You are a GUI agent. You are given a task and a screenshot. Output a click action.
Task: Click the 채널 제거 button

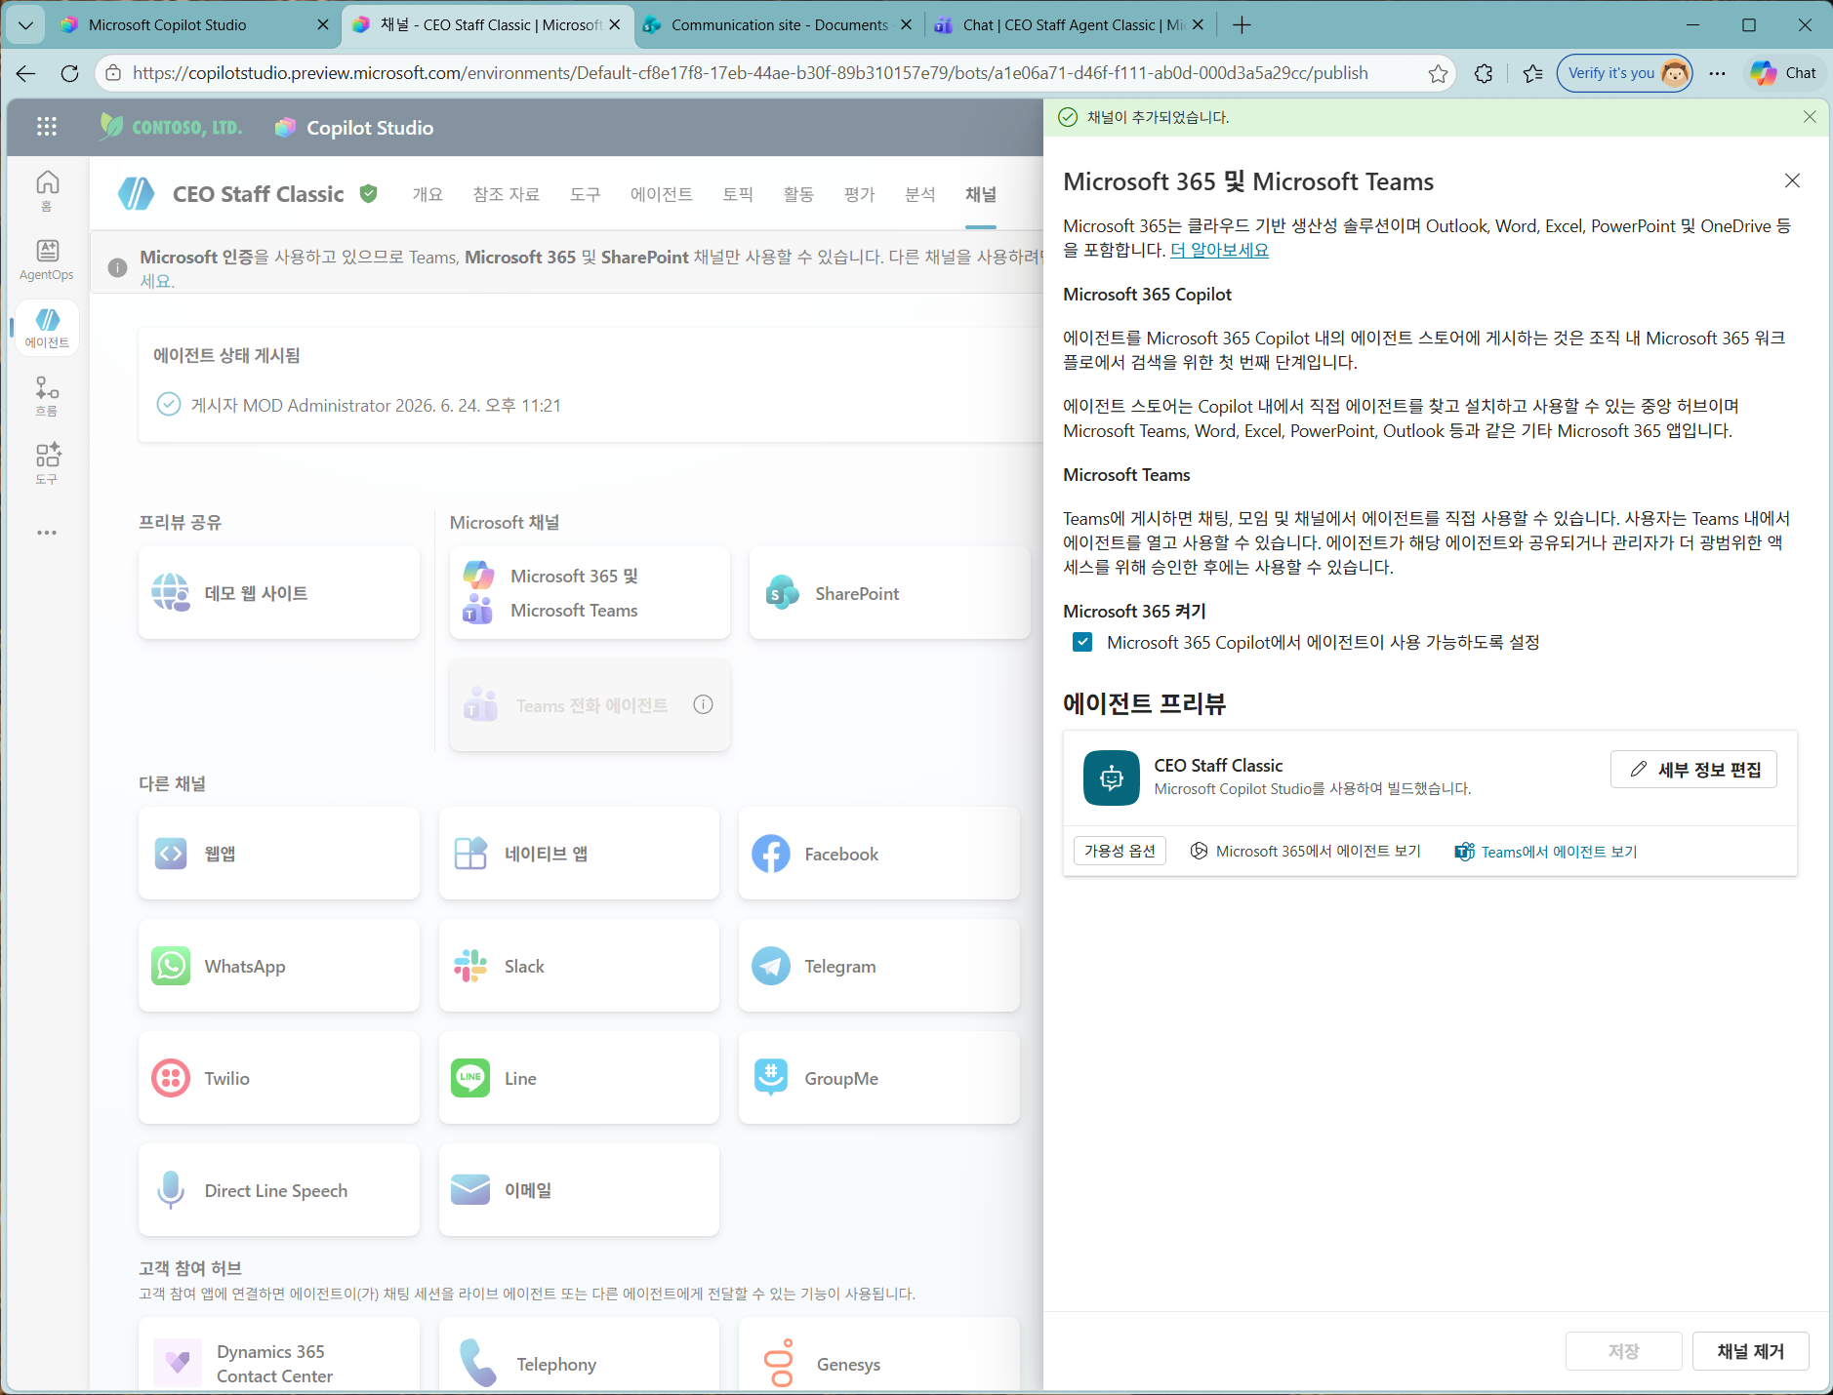click(1751, 1351)
